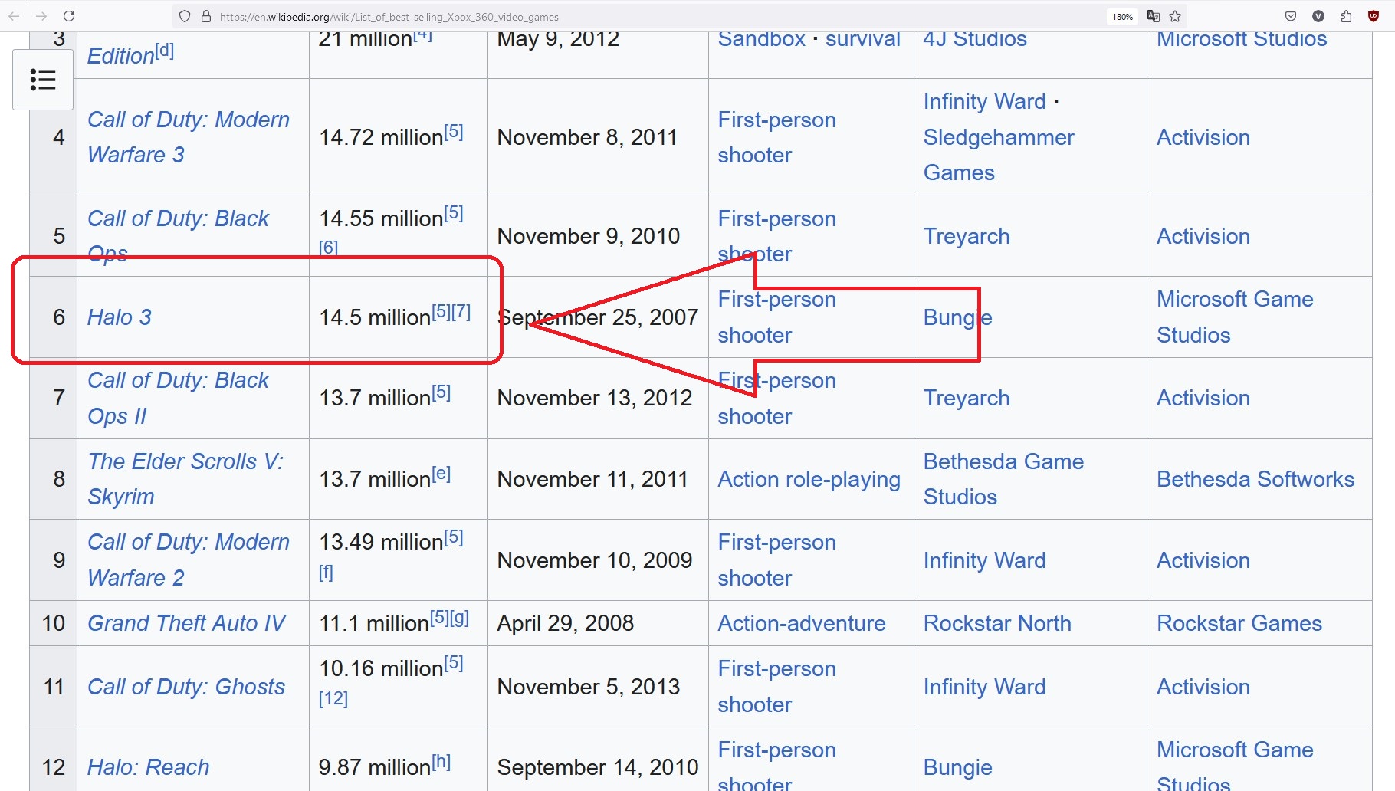Reload the Wikipedia page
This screenshot has height=791, width=1395.
click(69, 16)
